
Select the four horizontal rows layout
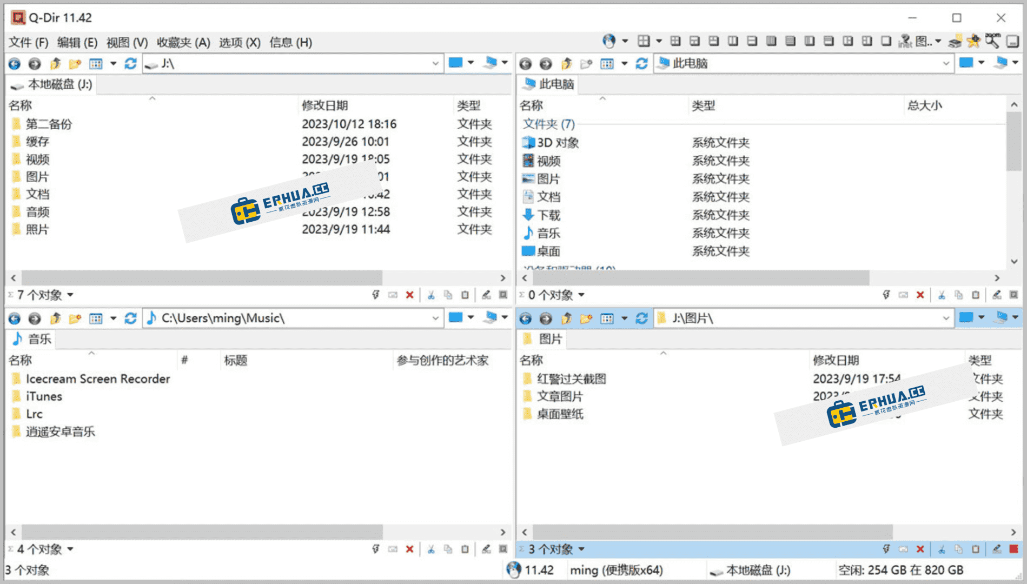790,41
